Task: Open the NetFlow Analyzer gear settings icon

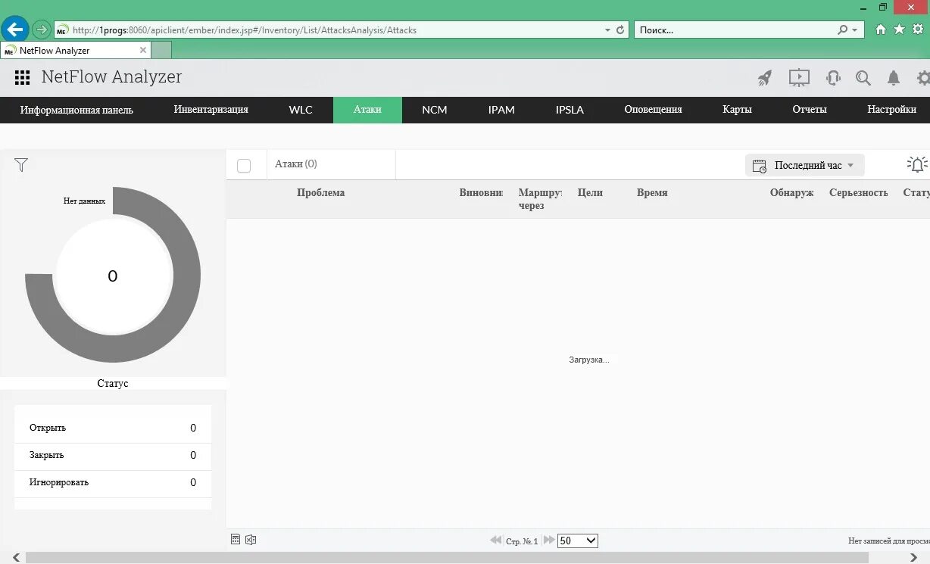Action: point(923,77)
